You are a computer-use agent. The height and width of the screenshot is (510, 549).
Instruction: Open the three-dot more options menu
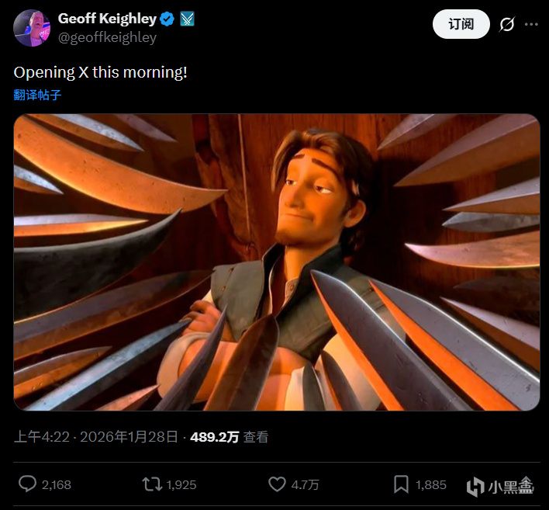(x=531, y=24)
